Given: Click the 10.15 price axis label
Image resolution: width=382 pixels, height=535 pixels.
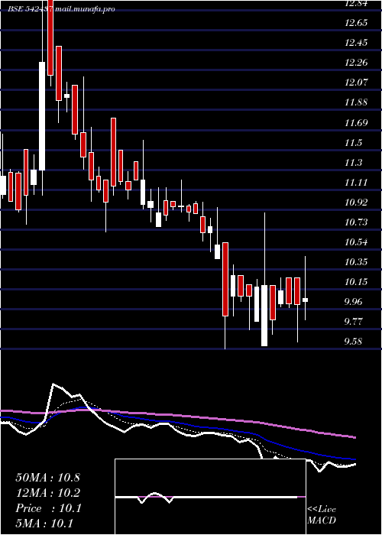Looking at the screenshot, I should pos(356,282).
